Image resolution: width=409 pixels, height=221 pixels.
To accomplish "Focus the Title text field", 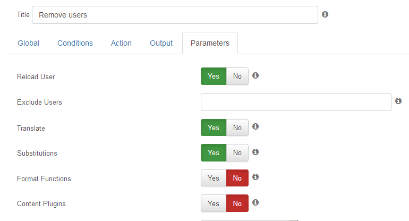I will (175, 15).
